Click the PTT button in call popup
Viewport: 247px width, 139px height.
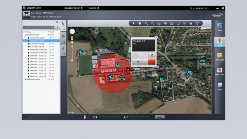140,61
